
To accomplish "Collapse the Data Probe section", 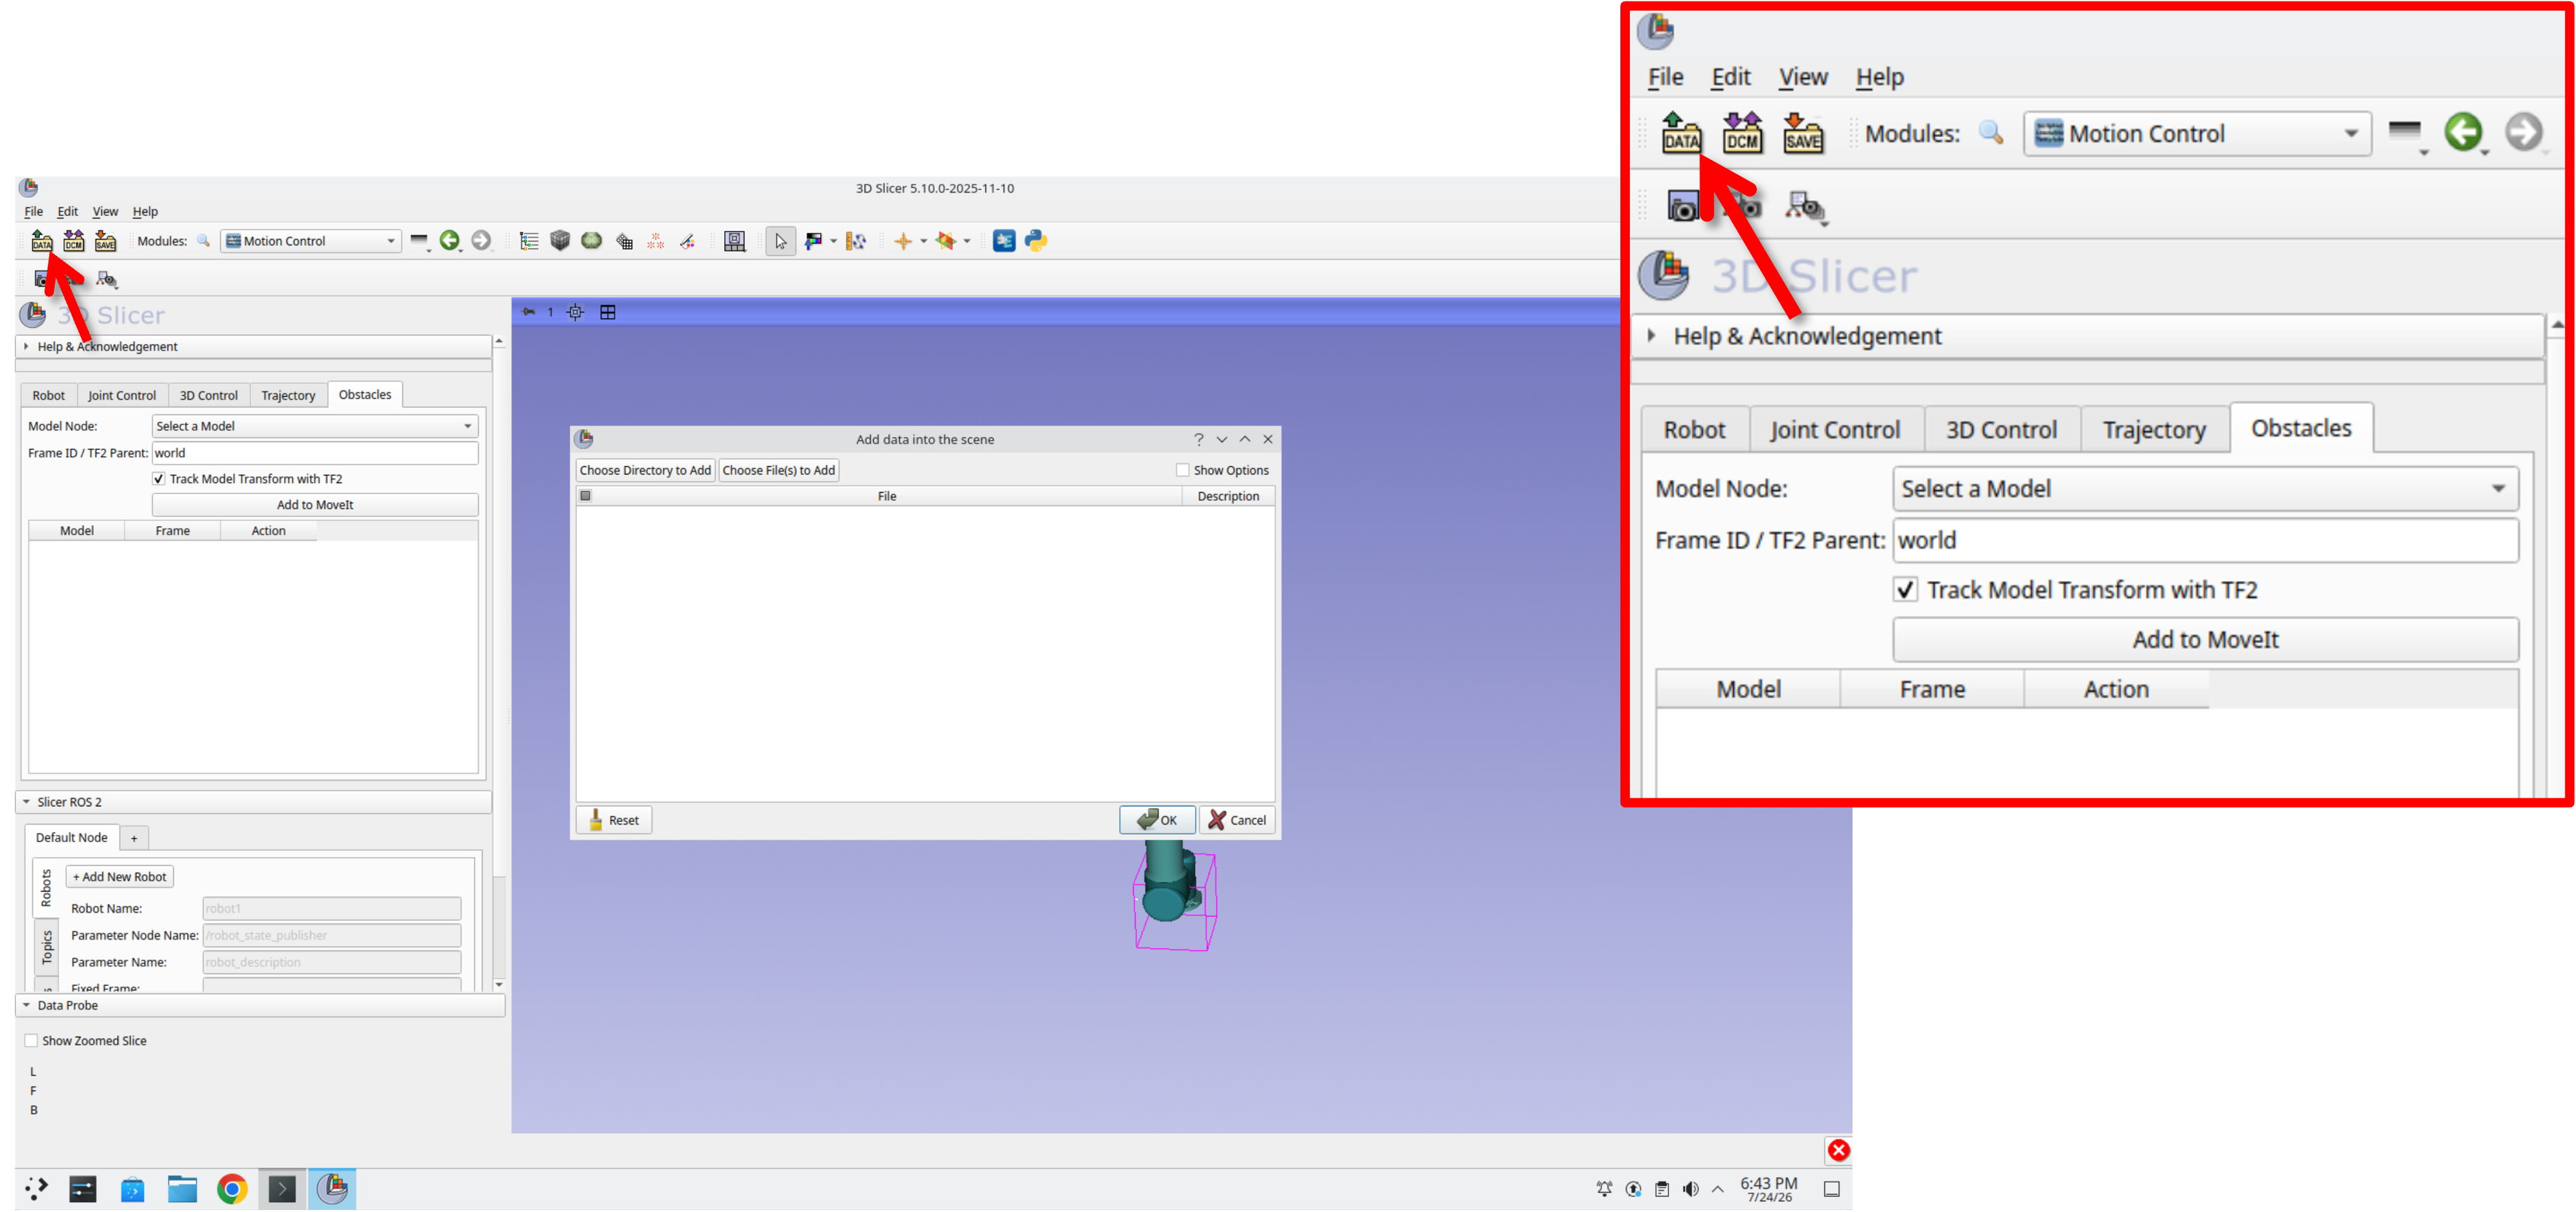I will tap(260, 1006).
